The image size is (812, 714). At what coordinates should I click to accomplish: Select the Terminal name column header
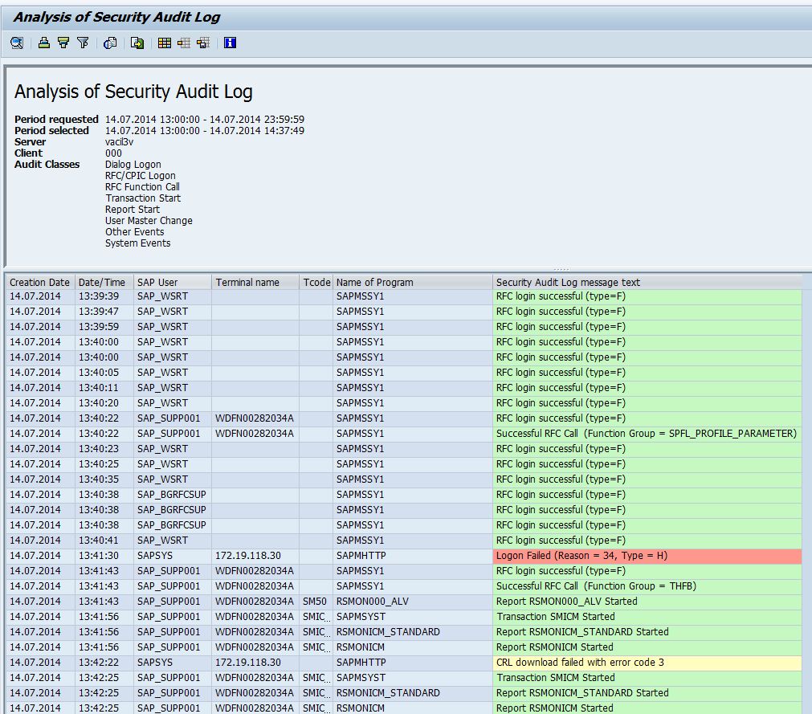tap(255, 282)
